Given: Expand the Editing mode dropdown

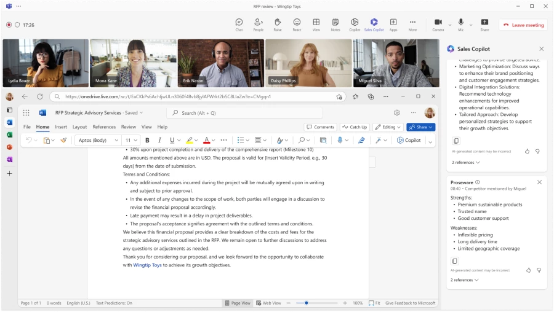Looking at the screenshot, I should pos(388,127).
